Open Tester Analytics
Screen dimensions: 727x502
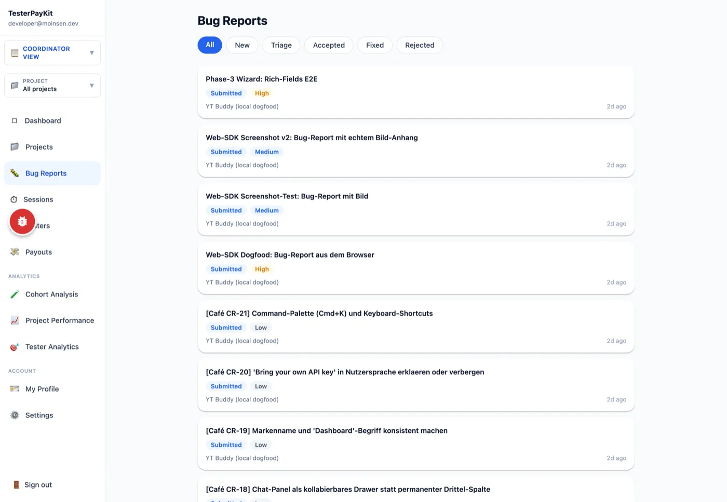pyautogui.click(x=52, y=347)
